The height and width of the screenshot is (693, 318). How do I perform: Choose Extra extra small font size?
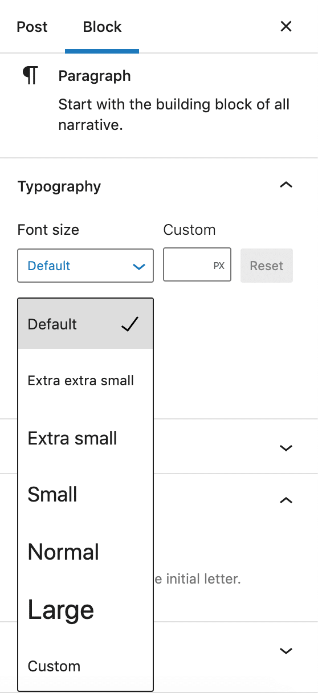[85, 380]
